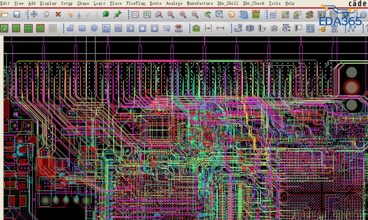
Task: Click the red-ringed mounting hole pad
Action: coord(352,87)
